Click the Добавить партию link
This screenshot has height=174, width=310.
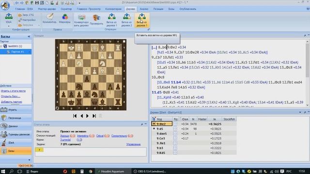pyautogui.click(x=12, y=102)
